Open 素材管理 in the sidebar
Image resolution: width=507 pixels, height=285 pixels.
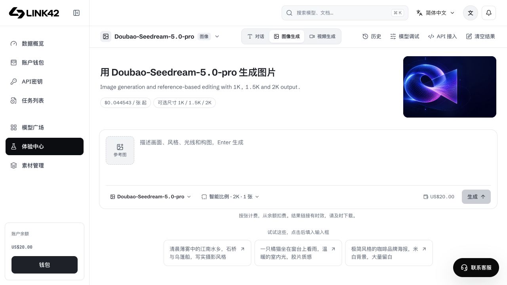(44, 165)
